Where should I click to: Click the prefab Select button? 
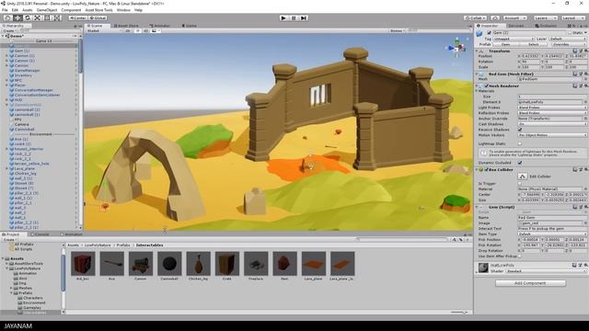(533, 44)
